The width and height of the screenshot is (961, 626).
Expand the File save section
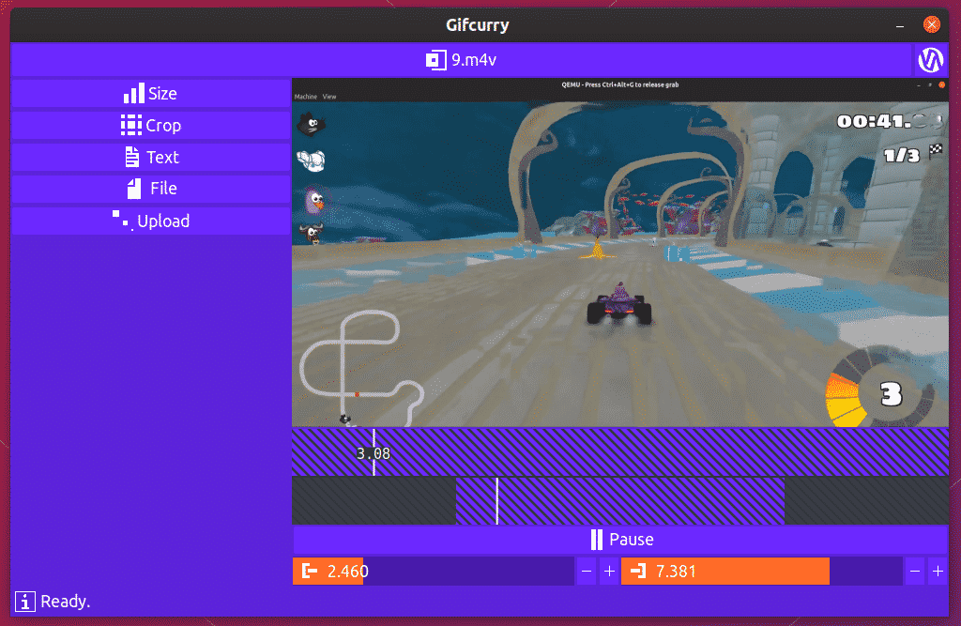(150, 189)
